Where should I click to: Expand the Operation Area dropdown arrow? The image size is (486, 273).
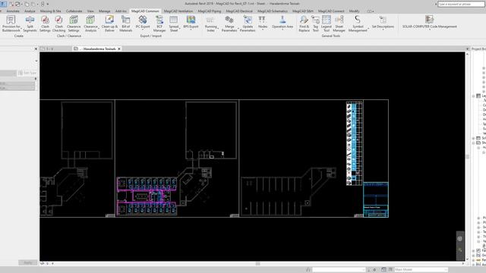282,30
